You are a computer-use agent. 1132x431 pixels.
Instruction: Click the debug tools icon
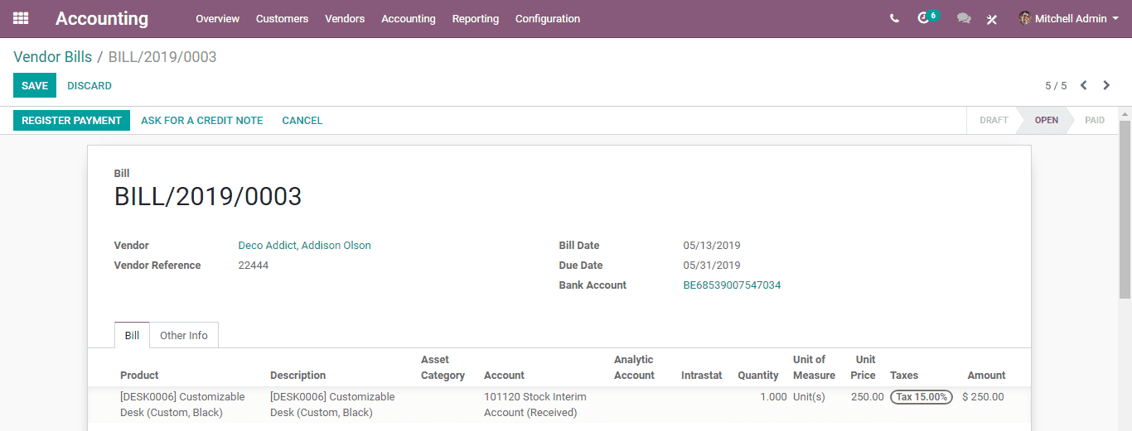tap(992, 19)
